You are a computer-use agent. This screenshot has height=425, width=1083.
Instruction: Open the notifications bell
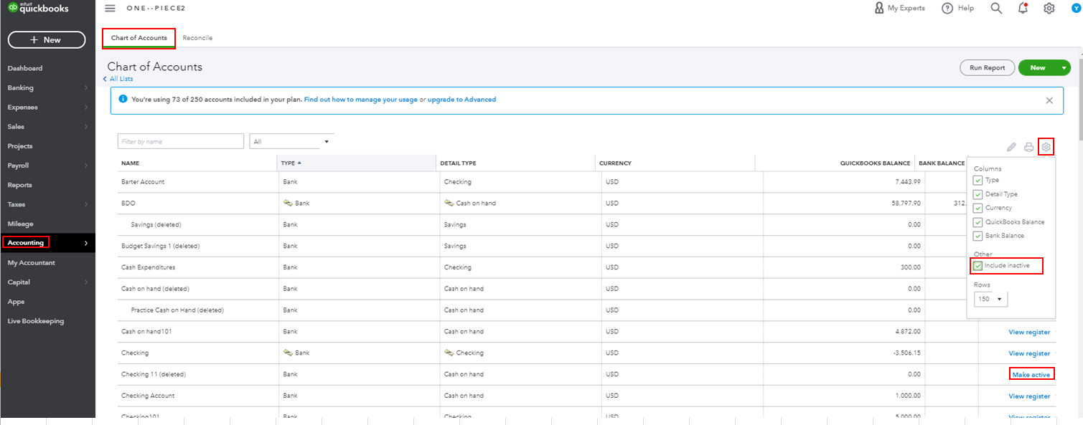coord(1023,8)
